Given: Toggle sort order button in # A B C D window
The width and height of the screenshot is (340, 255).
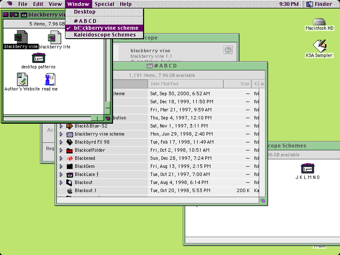Looking at the screenshot, I should 262,84.
